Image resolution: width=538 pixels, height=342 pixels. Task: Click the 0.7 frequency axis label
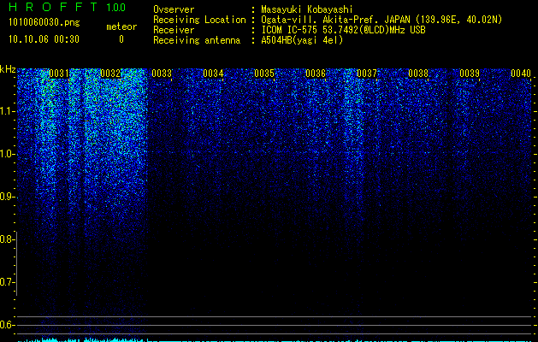tap(7, 282)
